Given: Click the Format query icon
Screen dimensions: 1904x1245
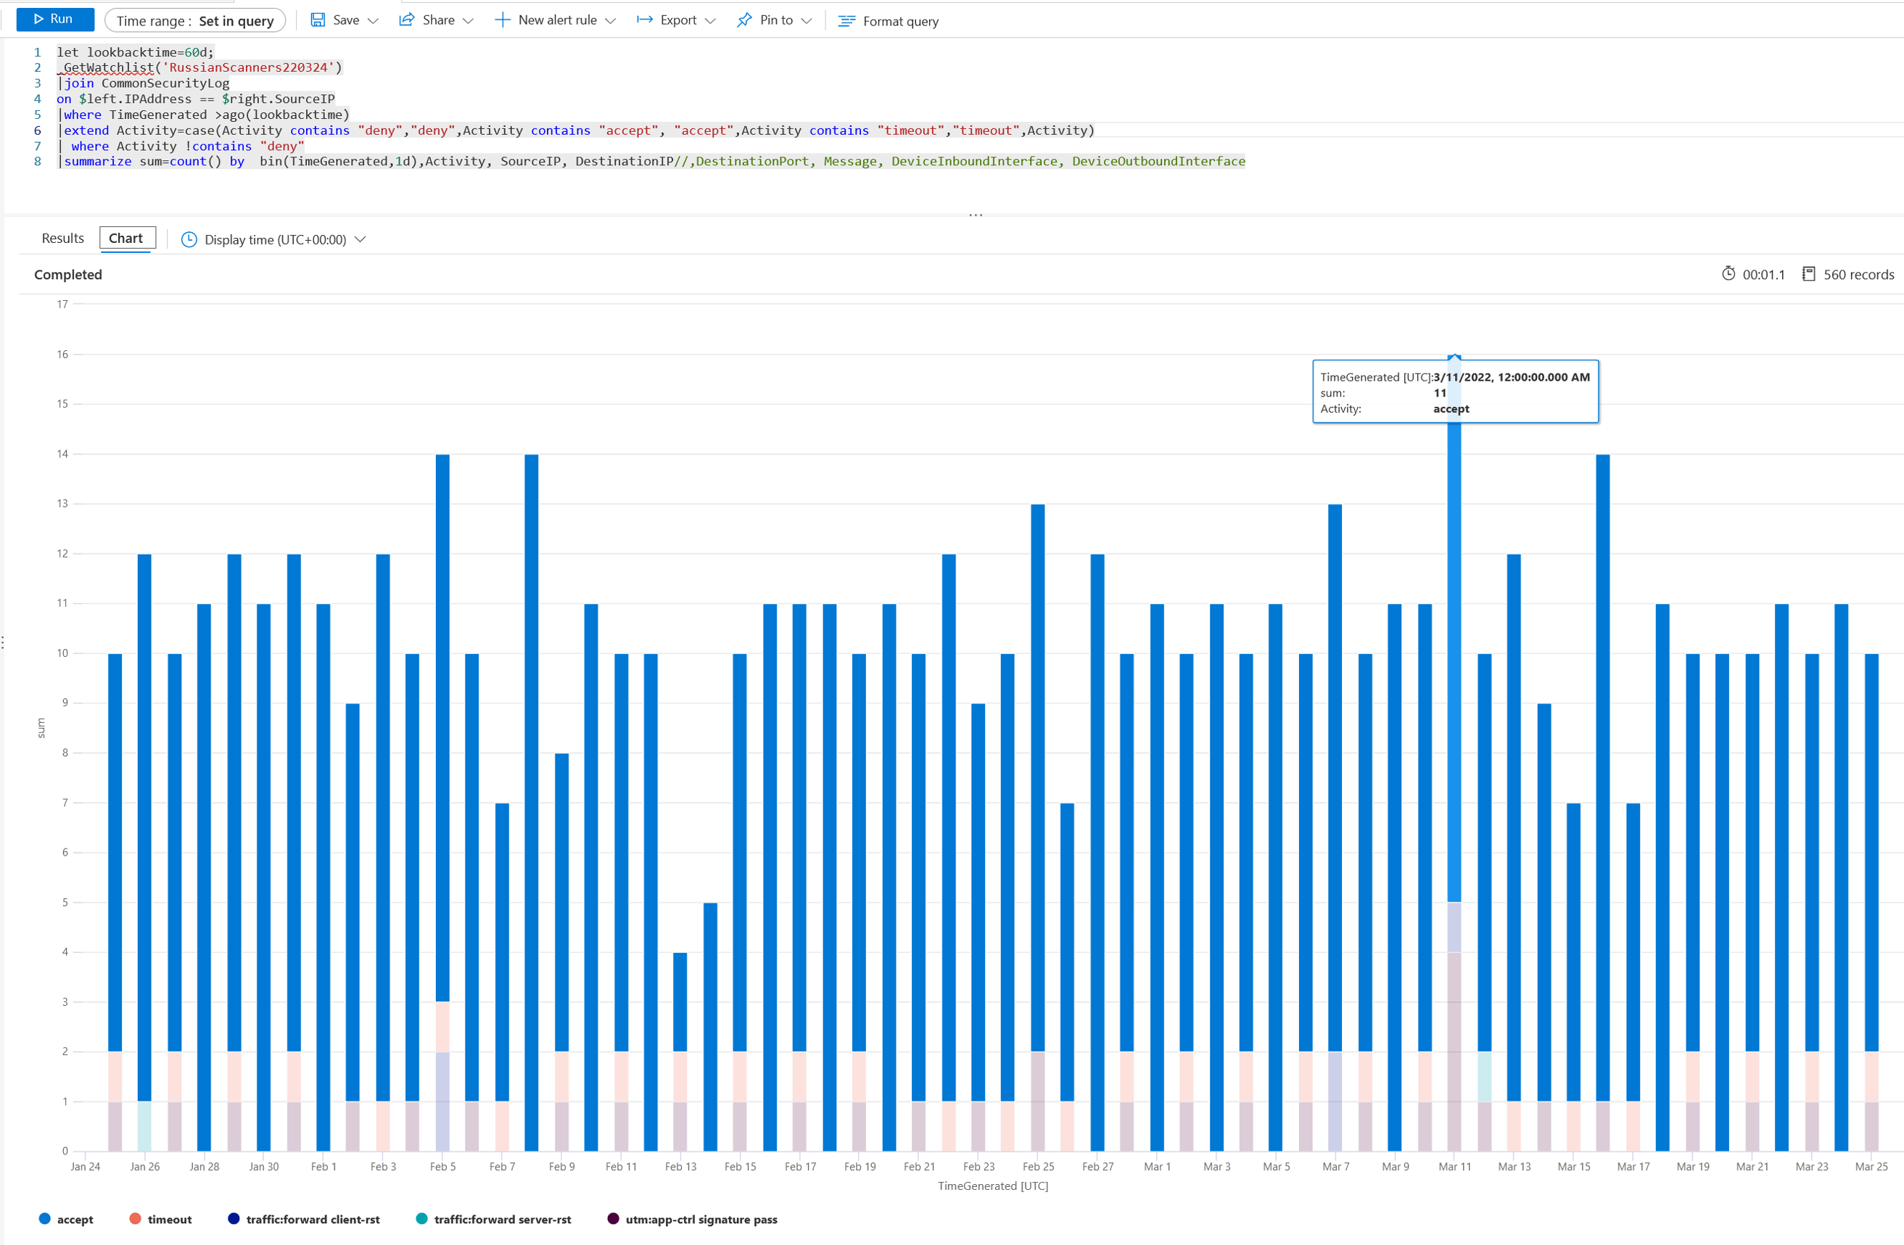Looking at the screenshot, I should [846, 21].
